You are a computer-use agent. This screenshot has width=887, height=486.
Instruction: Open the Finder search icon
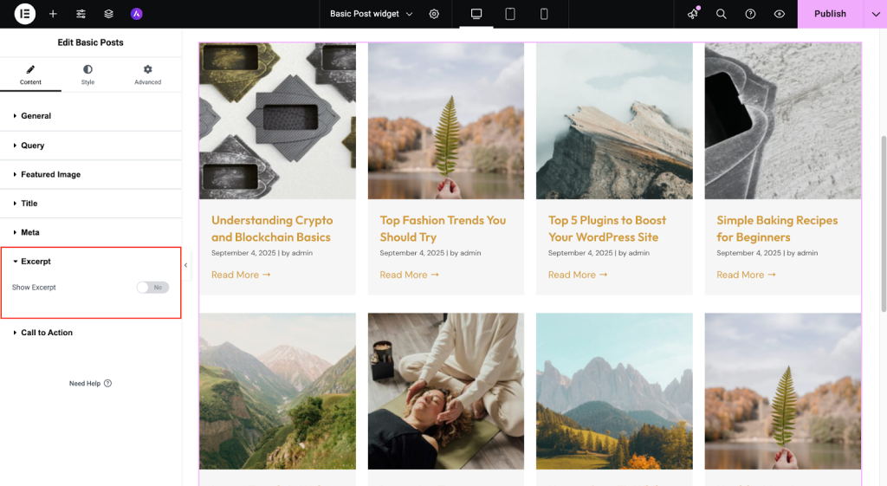(721, 14)
